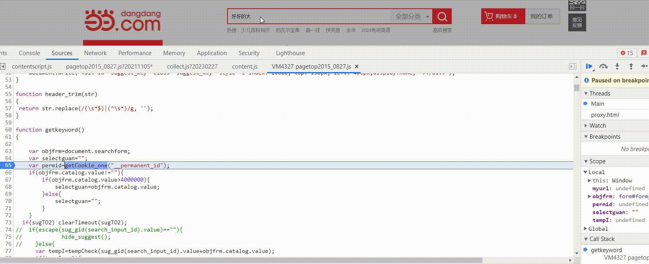The image size is (649, 264).
Task: Toggle the debugger sidebar pane icon
Action: tap(573, 66)
